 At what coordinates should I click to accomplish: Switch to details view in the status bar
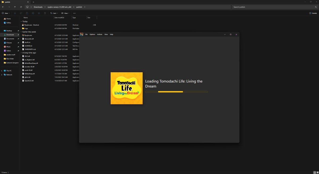(x=314, y=173)
